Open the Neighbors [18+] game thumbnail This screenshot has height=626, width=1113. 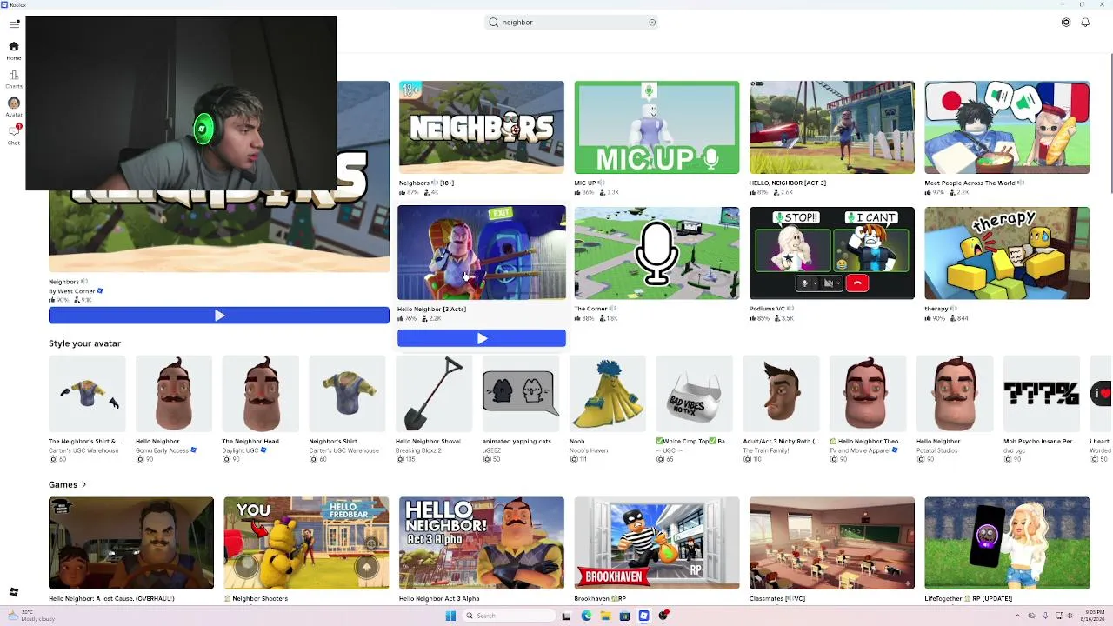point(482,127)
